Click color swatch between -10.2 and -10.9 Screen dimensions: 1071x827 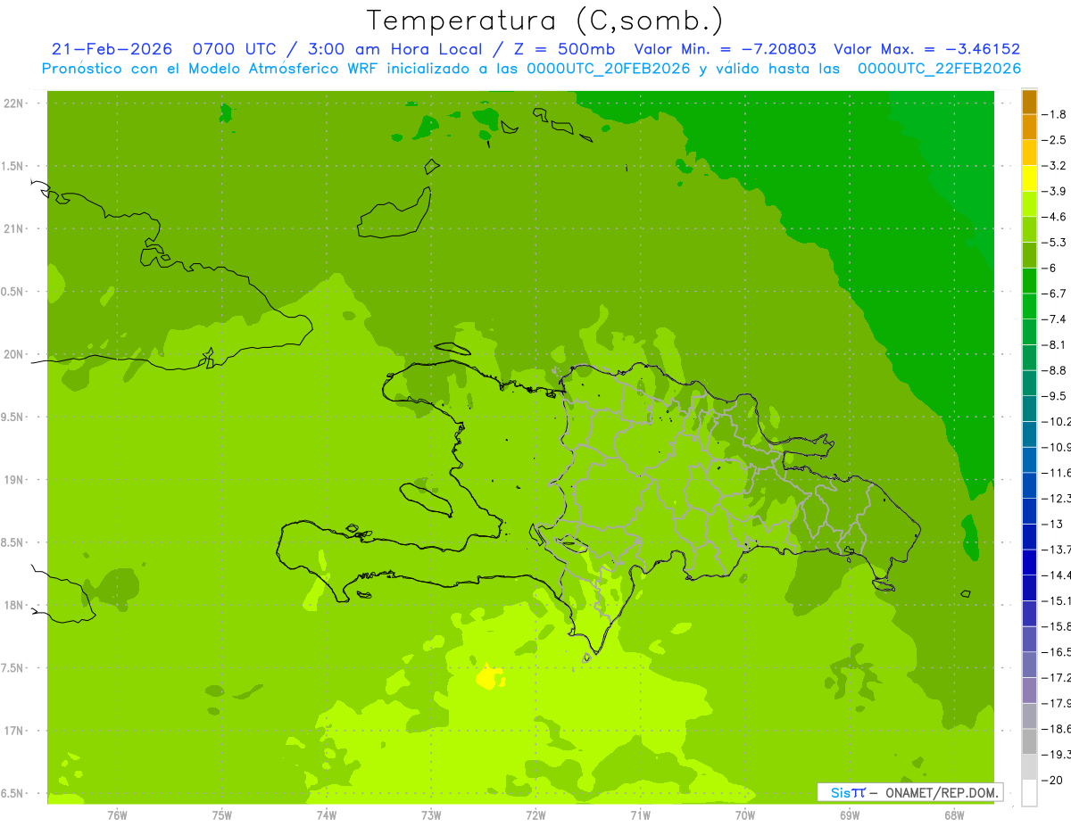1029,434
